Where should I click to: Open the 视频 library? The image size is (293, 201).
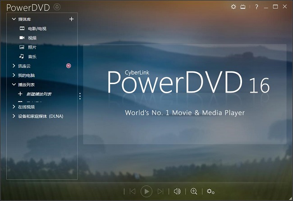click(32, 38)
